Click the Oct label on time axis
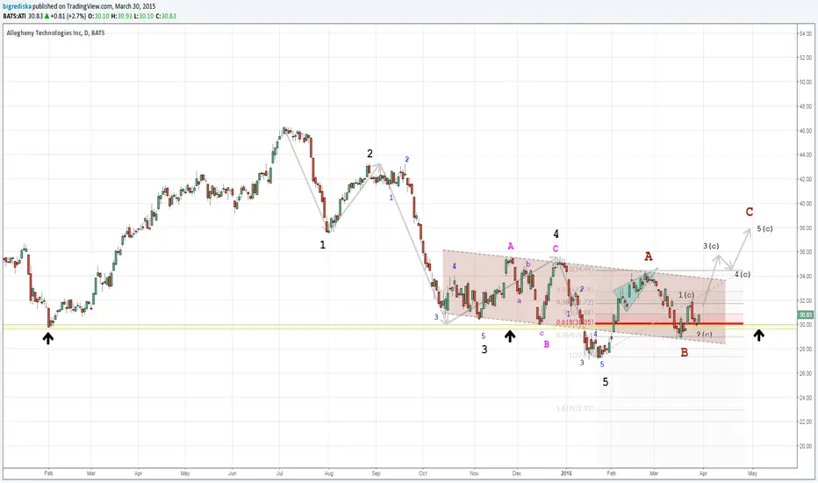818x483 pixels. point(423,473)
